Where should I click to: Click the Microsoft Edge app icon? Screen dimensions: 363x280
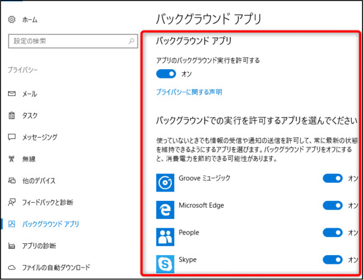[x=165, y=210]
